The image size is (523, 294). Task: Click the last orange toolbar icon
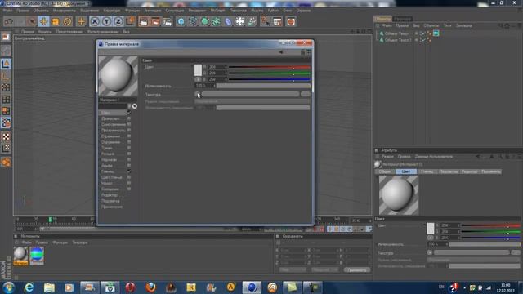coord(291,22)
